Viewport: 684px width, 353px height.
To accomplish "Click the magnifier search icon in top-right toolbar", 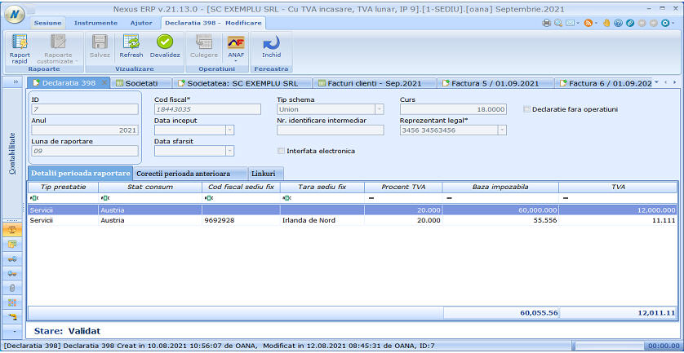I will click(x=558, y=23).
